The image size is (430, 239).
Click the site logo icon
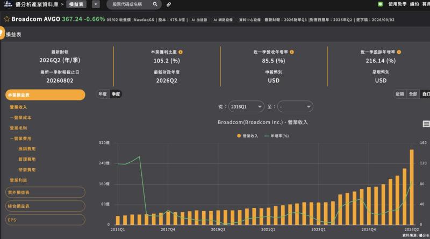pos(8,4)
